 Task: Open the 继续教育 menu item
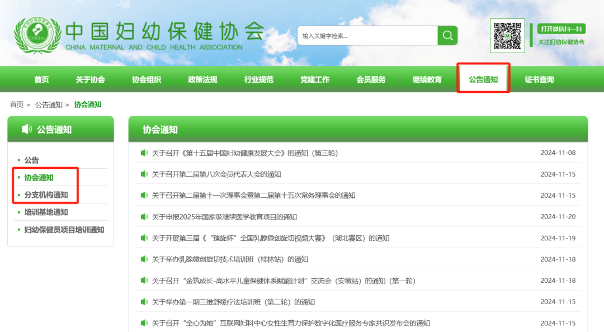(x=427, y=79)
